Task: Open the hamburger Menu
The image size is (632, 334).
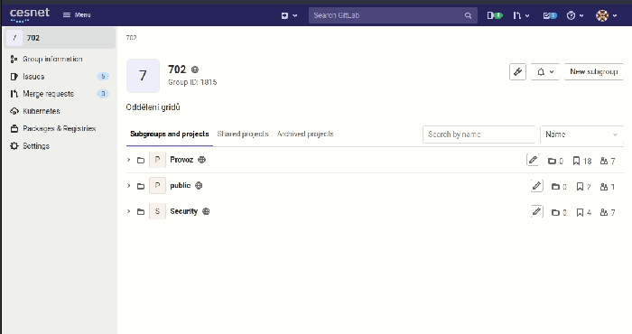Action: (77, 15)
